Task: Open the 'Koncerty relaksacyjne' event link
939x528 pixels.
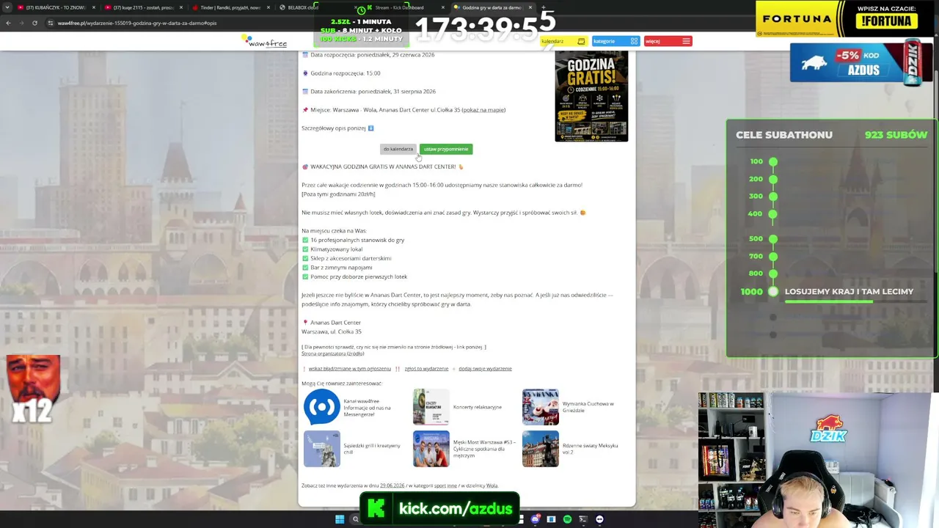Action: coord(478,407)
